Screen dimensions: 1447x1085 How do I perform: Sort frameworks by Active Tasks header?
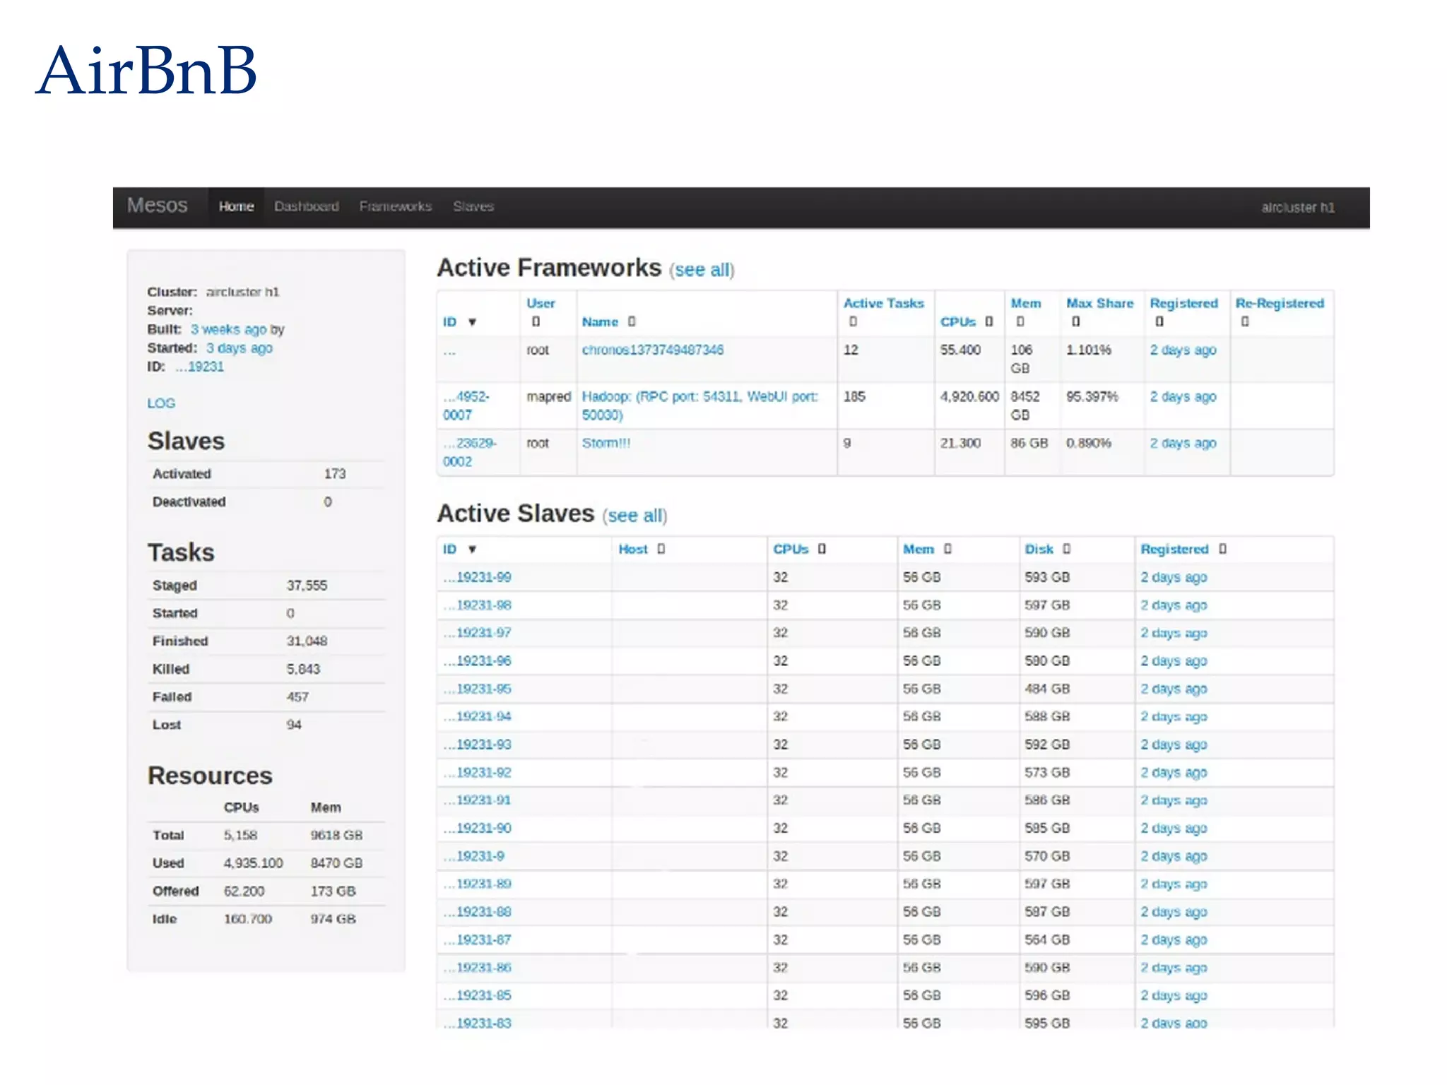point(882,303)
